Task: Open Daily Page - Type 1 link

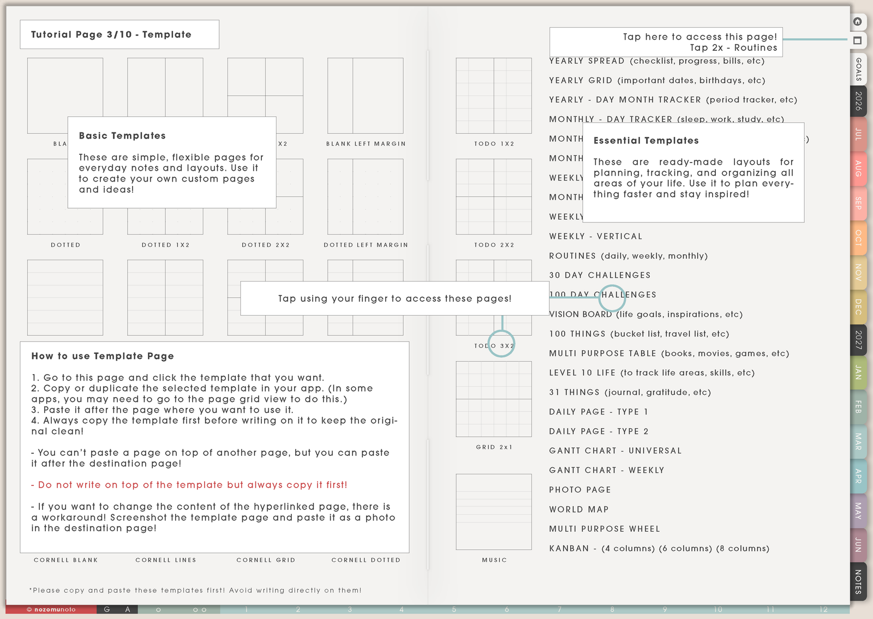Action: 599,412
